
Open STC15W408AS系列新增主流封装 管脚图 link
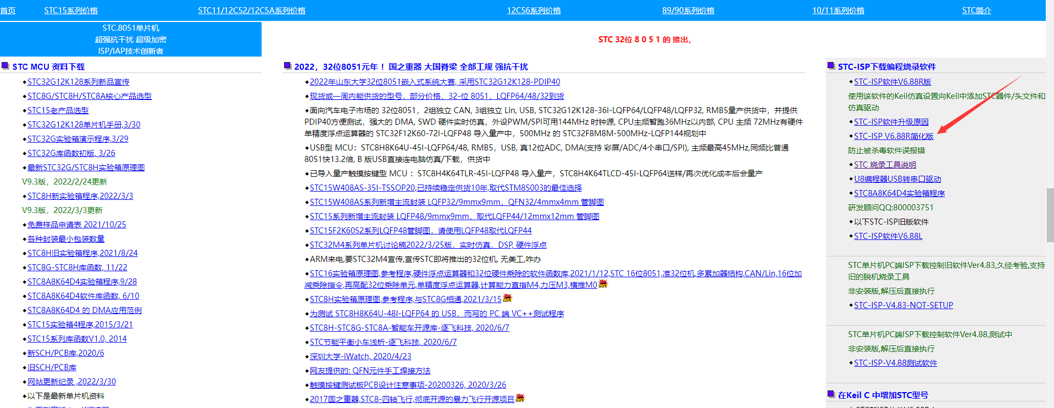[x=457, y=202]
